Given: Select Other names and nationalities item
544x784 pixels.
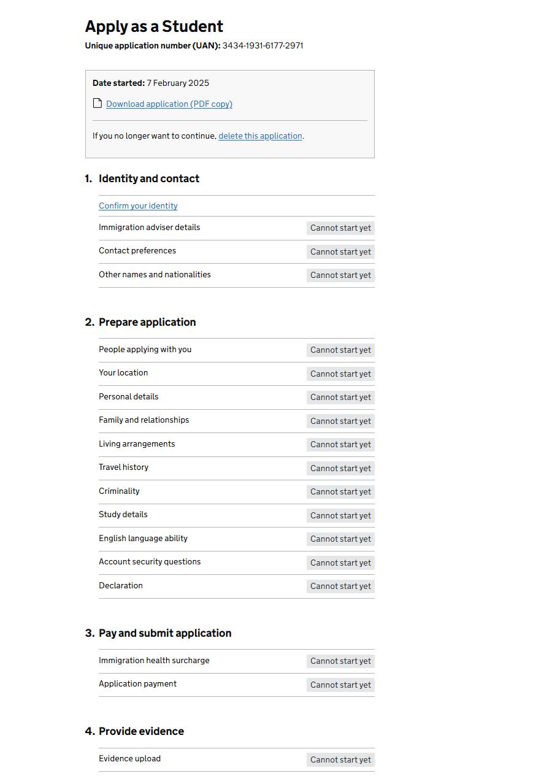Looking at the screenshot, I should (155, 275).
